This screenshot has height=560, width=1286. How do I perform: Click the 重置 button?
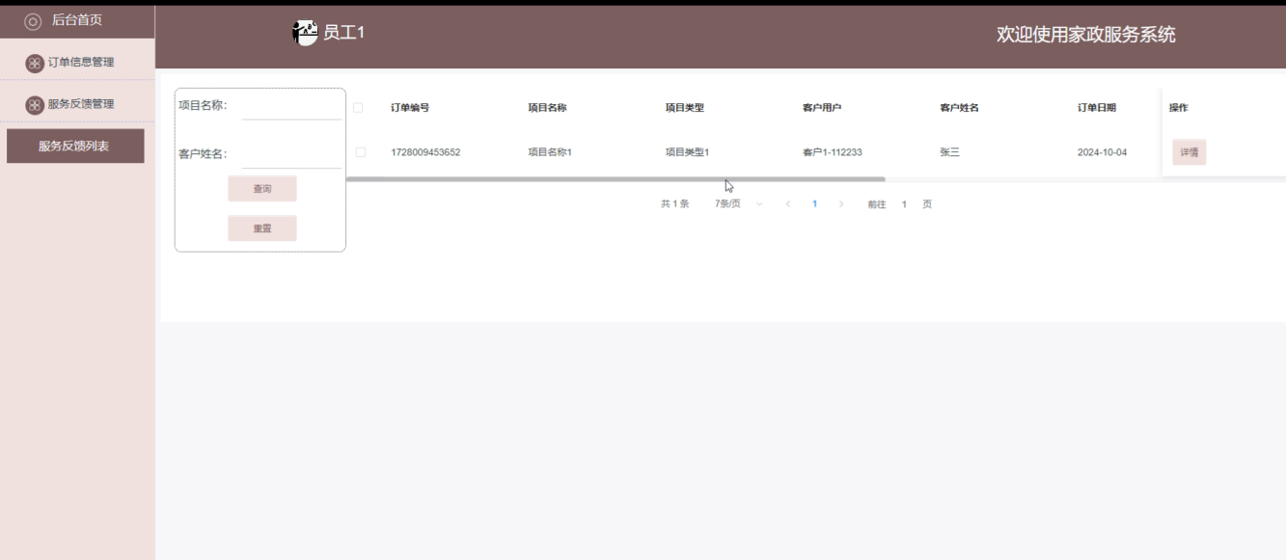[x=262, y=228]
